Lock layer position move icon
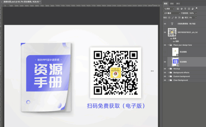The image size is (206, 127). coord(176,18)
